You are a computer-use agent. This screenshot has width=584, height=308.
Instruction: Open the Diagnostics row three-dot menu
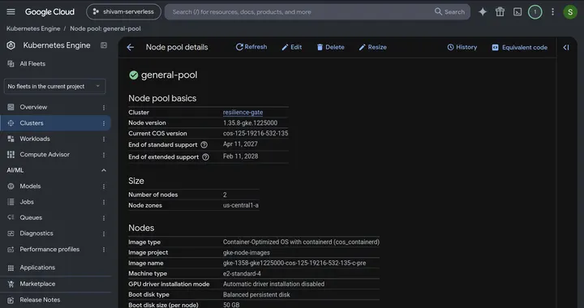(104, 233)
